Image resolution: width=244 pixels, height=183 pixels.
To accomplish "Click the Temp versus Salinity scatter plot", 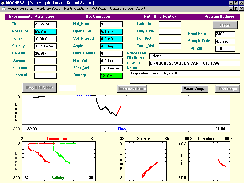I will (146, 161).
